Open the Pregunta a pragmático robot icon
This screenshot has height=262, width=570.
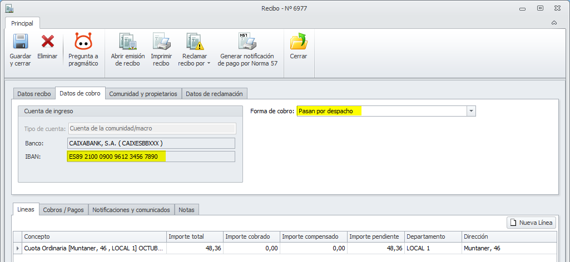[83, 41]
